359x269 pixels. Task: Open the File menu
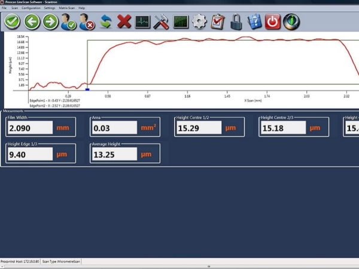(5, 8)
